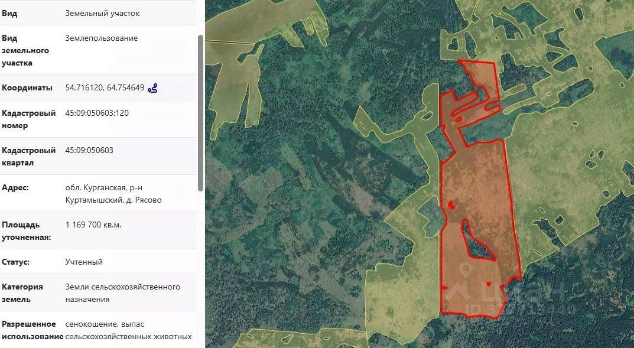Click the area value 1 169 700 кв.м.
Screen dimensions: 634x348
(93, 225)
